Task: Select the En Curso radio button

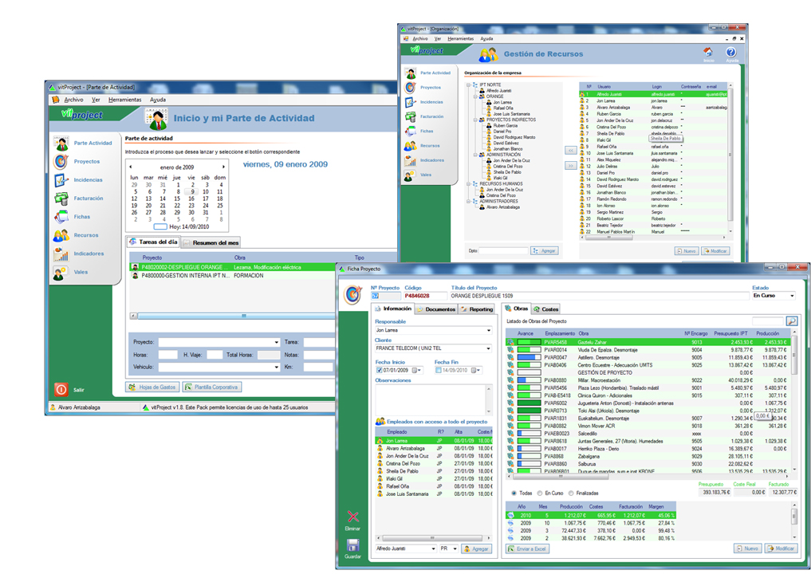Action: pyautogui.click(x=539, y=493)
